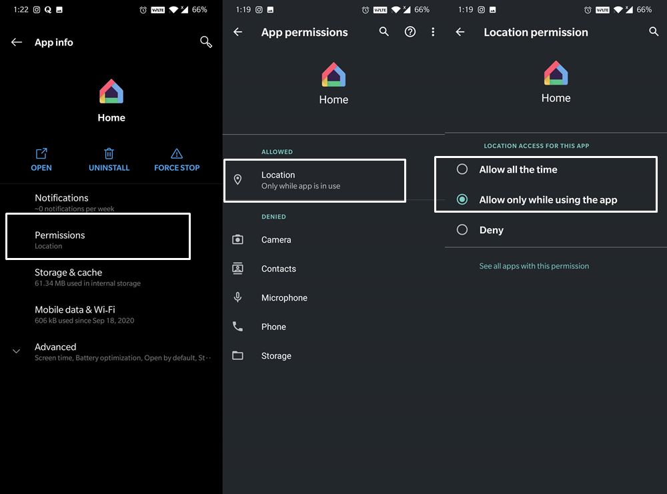
Task: Open Camera permission entry
Action: point(333,240)
